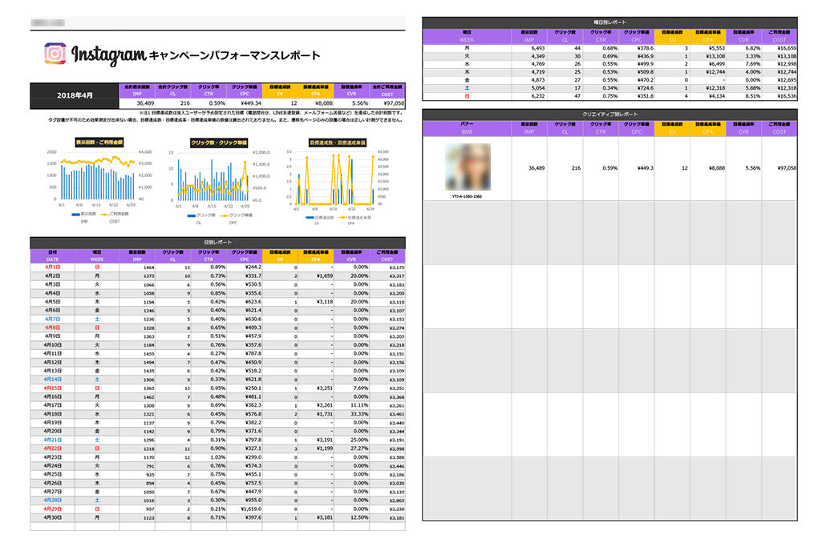Screen dimensions: 818x547
Task: Click the クリック数・クリック単価 chart title
Action: tap(217, 142)
